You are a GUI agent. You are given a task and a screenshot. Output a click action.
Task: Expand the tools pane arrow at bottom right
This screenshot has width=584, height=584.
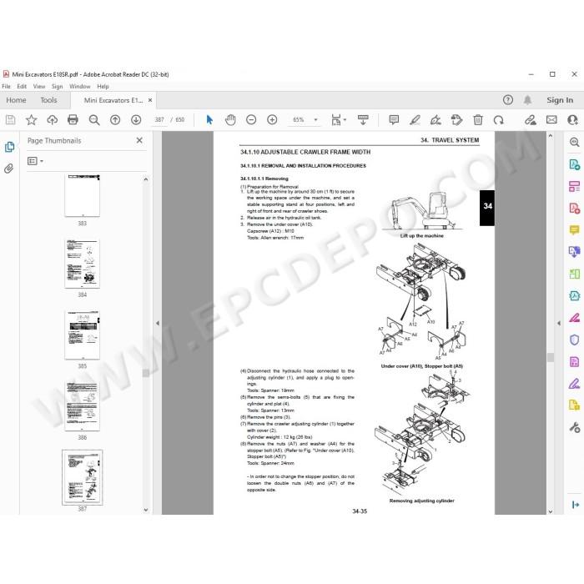575,505
